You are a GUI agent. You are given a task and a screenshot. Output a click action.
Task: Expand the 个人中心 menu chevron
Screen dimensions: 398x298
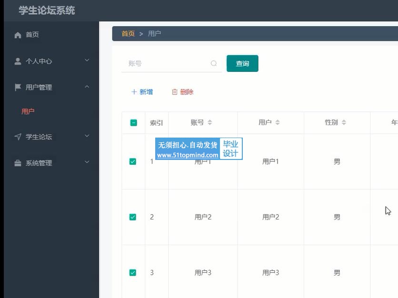coord(87,60)
